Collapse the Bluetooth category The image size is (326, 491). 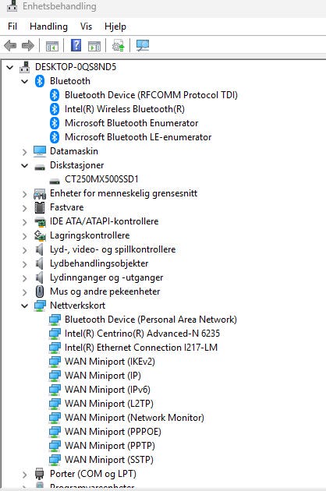[24, 81]
